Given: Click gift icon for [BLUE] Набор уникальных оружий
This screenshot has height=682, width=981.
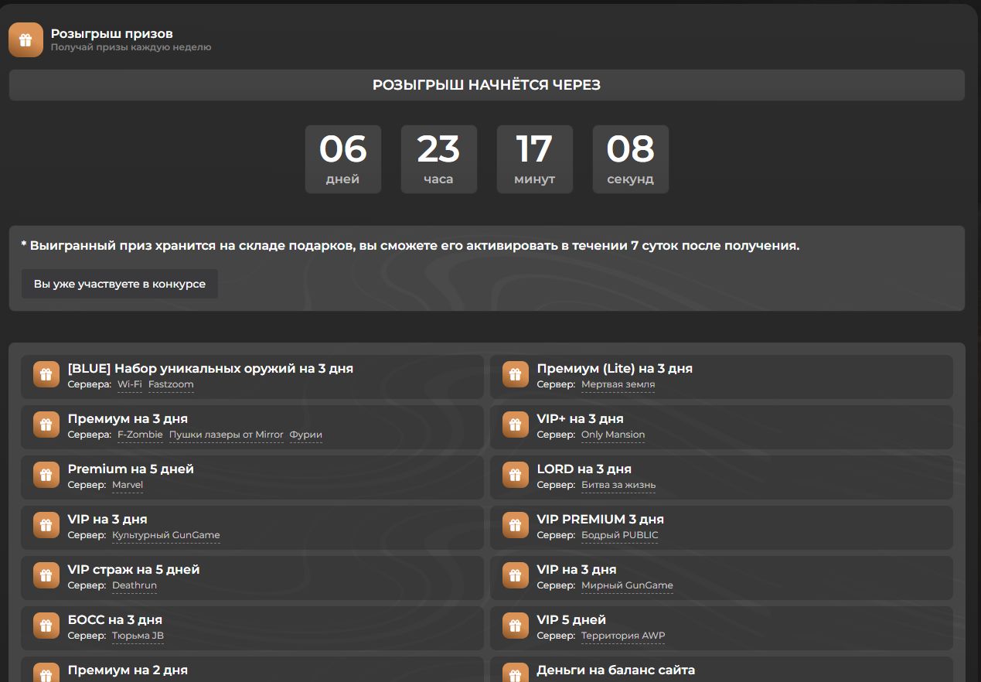Looking at the screenshot, I should click(46, 375).
